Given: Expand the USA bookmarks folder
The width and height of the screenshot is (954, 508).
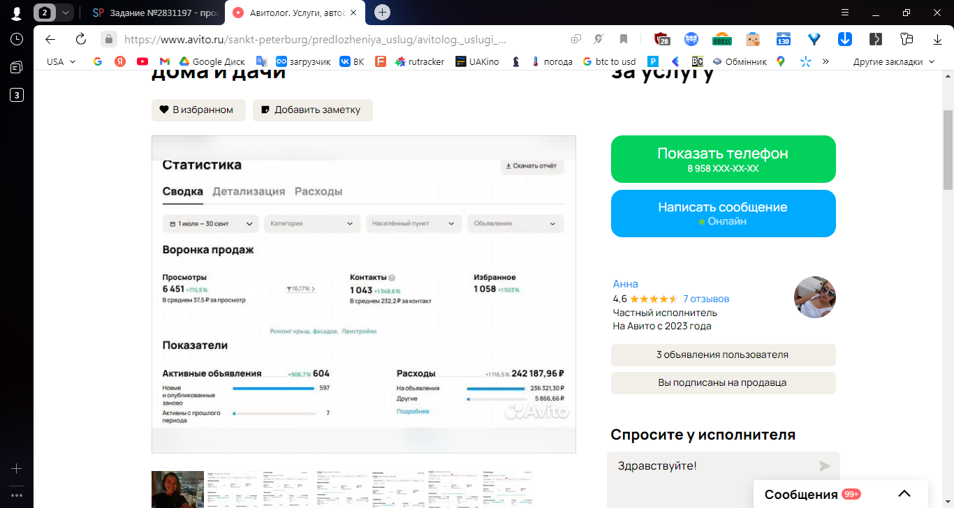Looking at the screenshot, I should click(x=61, y=61).
